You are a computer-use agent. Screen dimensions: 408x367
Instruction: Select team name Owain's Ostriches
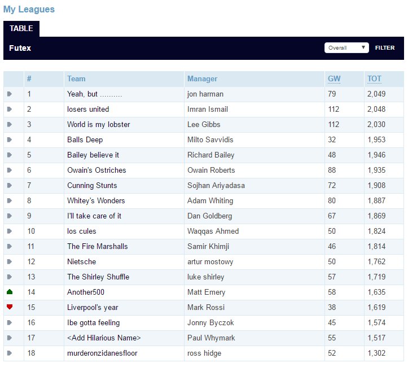point(96,170)
